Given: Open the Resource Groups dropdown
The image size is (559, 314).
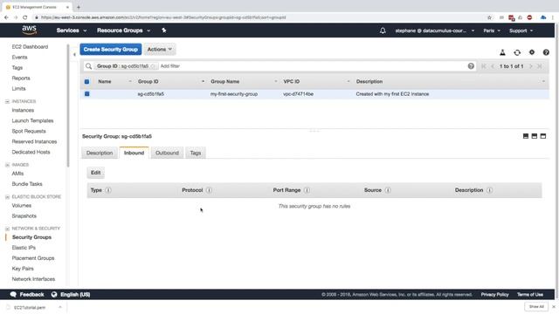Looking at the screenshot, I should [123, 31].
